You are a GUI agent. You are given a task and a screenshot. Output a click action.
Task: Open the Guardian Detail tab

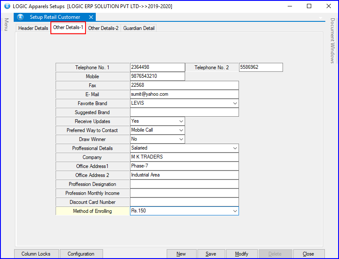[139, 28]
